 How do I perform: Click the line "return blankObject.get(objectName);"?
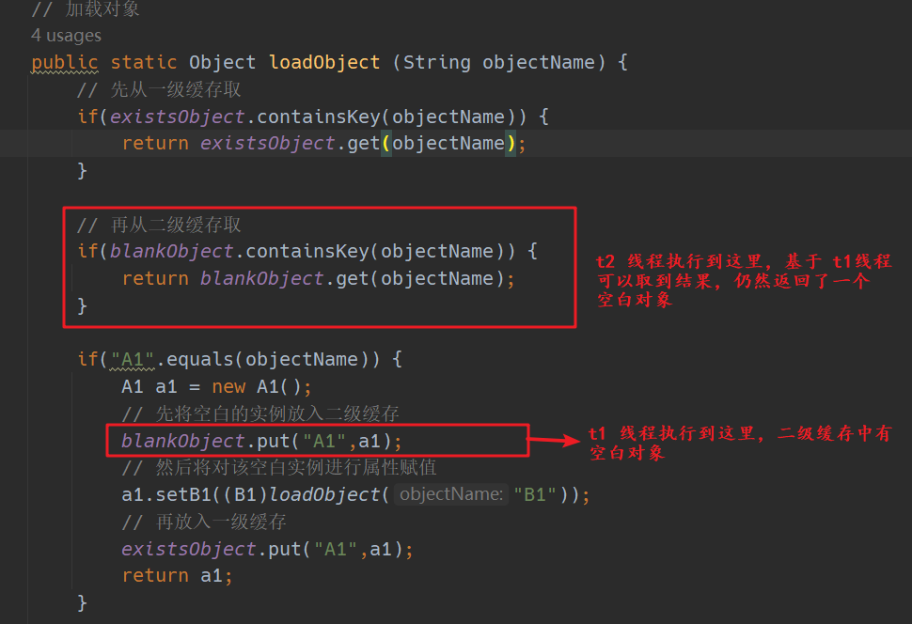[x=318, y=278]
